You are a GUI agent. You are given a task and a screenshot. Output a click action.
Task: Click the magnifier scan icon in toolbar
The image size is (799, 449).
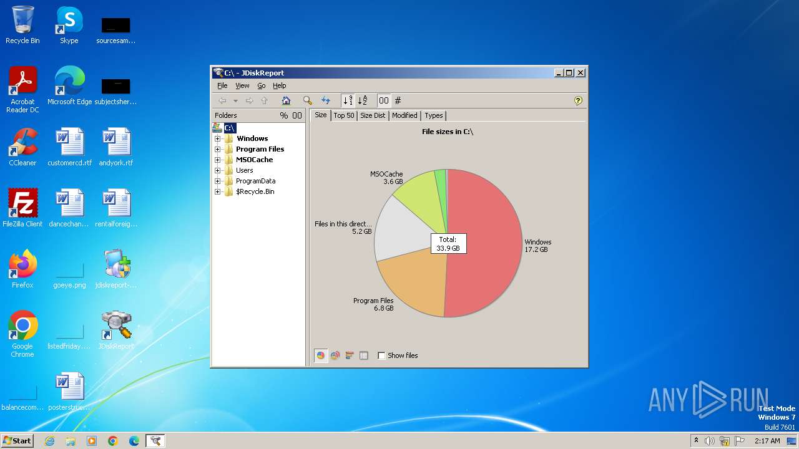point(307,100)
